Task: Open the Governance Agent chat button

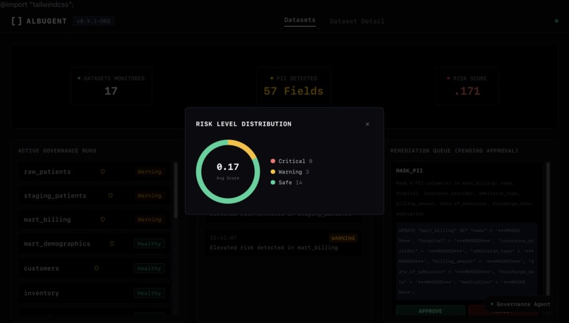Action: pos(520,304)
